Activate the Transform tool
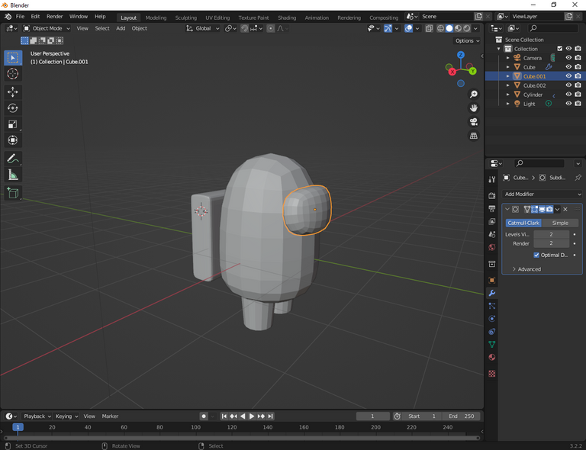 coord(13,140)
